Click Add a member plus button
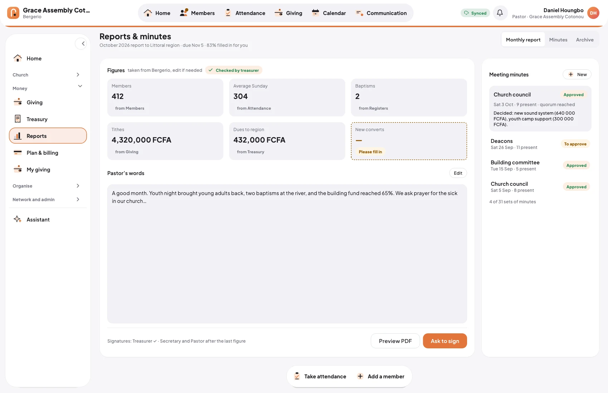The width and height of the screenshot is (608, 393). pos(381,376)
